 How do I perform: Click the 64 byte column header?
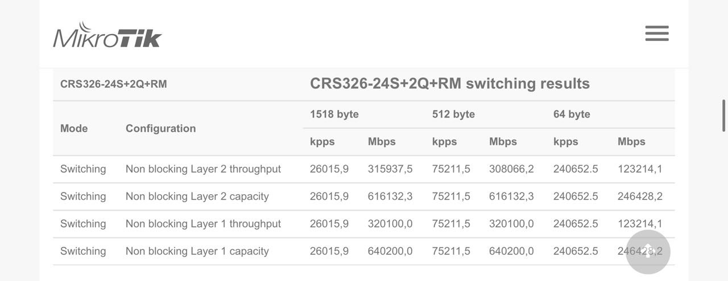(x=572, y=114)
